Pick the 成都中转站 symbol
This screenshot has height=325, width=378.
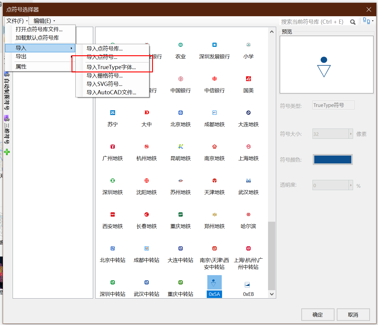[147, 248]
